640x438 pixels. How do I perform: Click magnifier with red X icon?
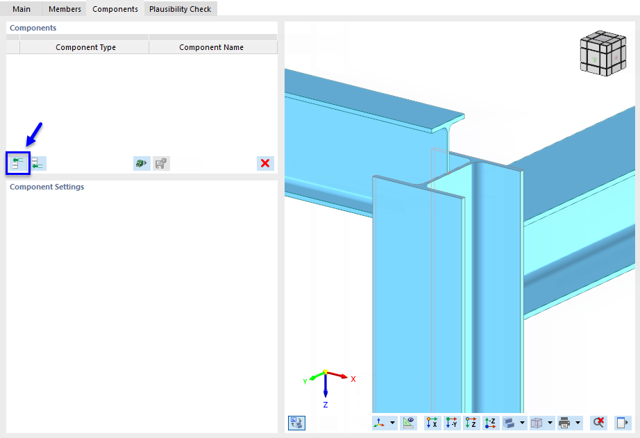click(x=599, y=423)
